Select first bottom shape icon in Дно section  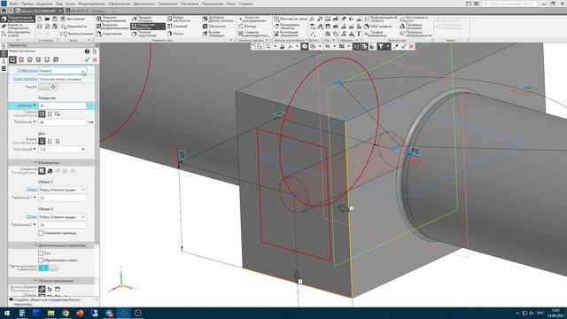(x=42, y=141)
